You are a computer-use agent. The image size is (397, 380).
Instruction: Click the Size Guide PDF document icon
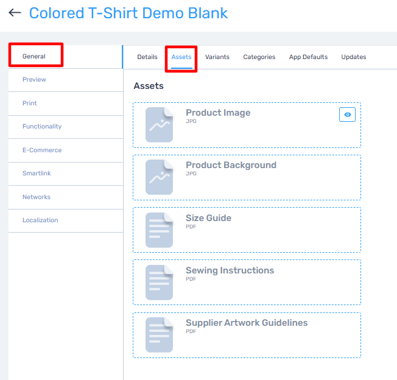tap(159, 230)
